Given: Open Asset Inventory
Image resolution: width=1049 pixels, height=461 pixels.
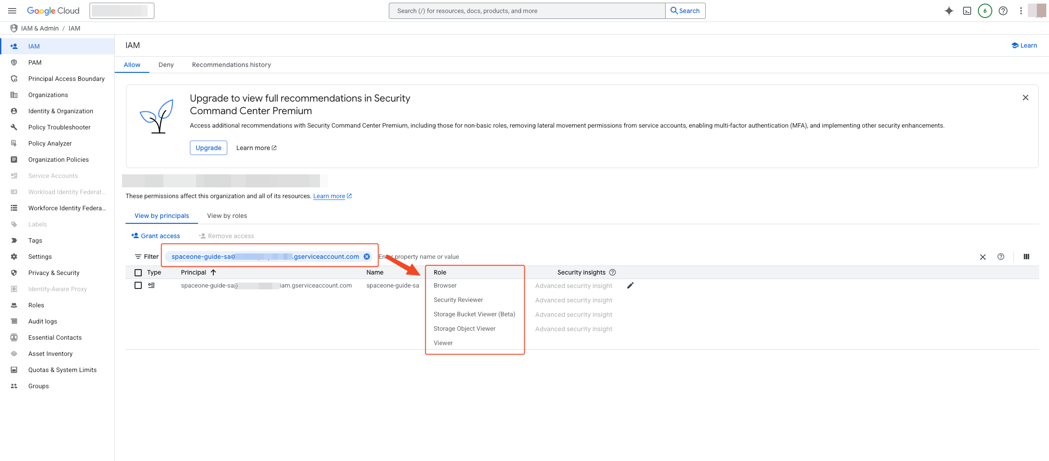Looking at the screenshot, I should [x=57, y=354].
